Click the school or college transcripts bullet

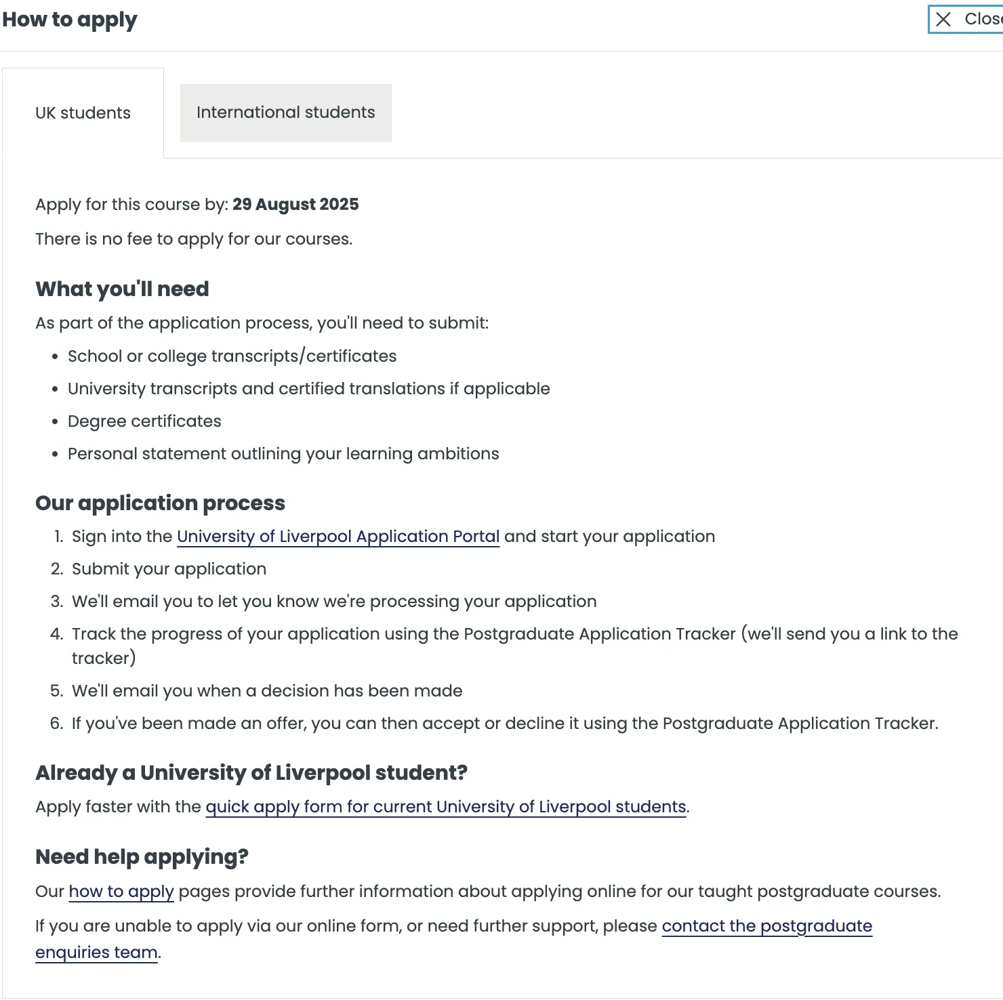(x=232, y=356)
